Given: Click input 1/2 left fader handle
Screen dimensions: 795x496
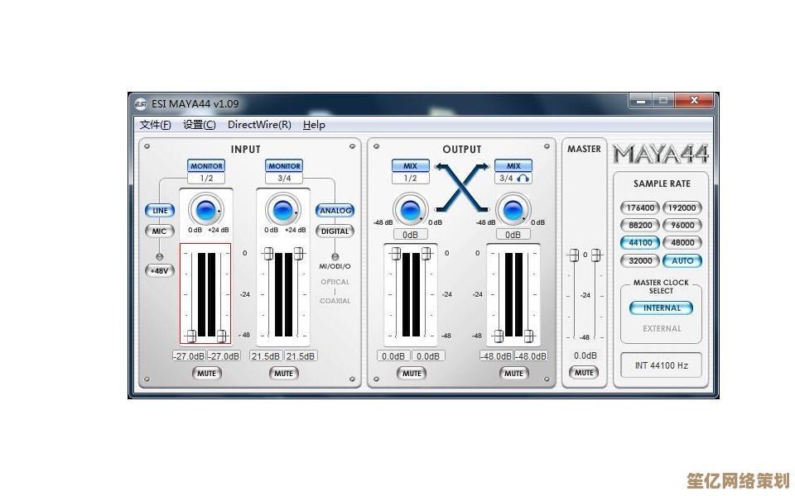Looking at the screenshot, I should click(x=191, y=336).
